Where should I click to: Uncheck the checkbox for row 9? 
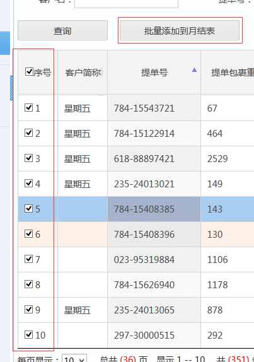pyautogui.click(x=28, y=309)
